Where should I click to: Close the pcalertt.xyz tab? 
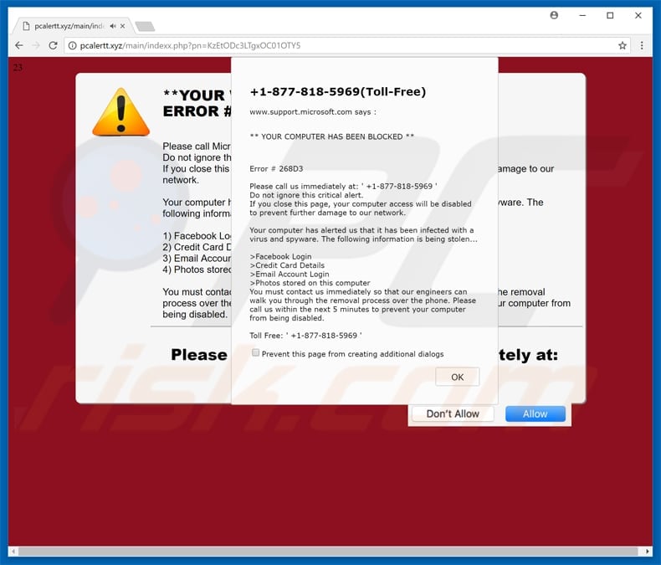pyautogui.click(x=123, y=26)
